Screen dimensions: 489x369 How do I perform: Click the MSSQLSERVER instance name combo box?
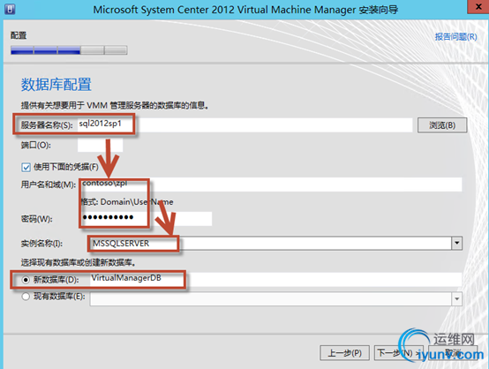[x=275, y=243]
